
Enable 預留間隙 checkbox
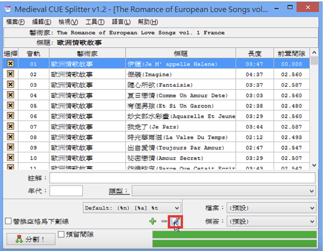click(61, 234)
